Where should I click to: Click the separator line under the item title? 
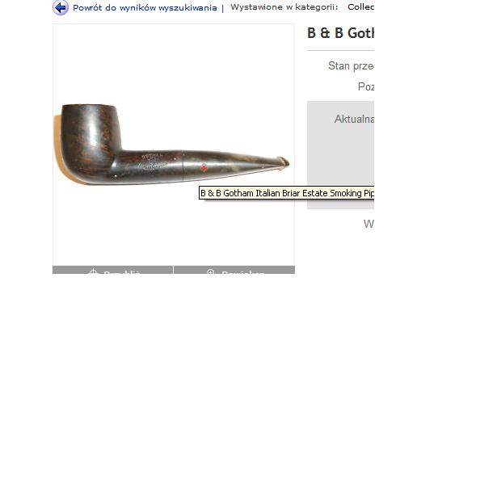pyautogui.click(x=340, y=50)
